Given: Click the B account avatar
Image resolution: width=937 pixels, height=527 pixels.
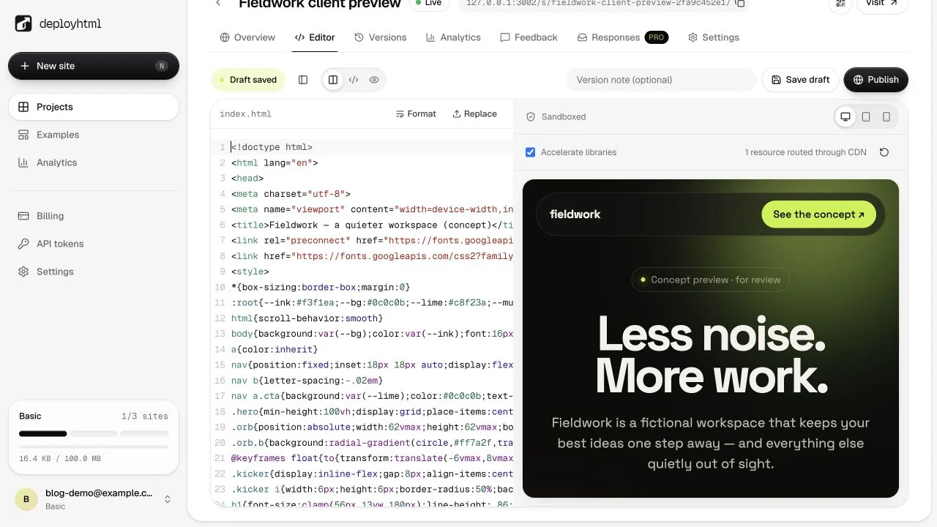Looking at the screenshot, I should click(26, 499).
